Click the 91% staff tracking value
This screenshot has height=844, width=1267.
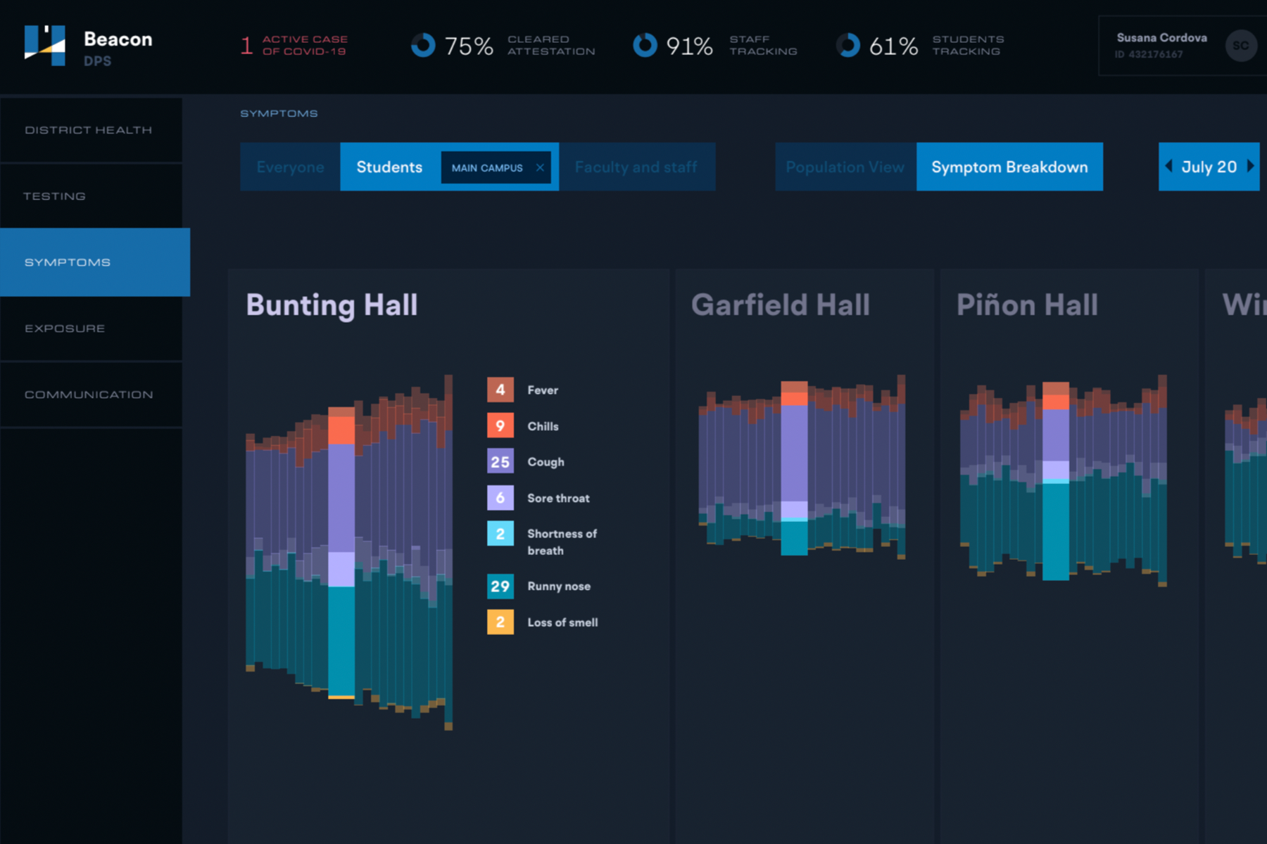690,46
